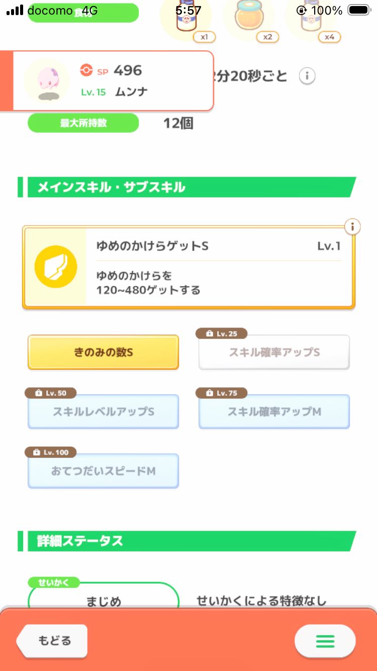Select the きのみの数S sub skill

(103, 352)
